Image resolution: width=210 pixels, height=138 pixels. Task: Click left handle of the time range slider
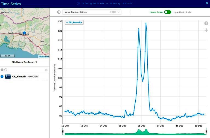click(63, 132)
